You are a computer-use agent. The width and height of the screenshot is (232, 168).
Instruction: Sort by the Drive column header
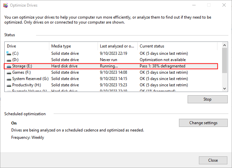pos(26,46)
